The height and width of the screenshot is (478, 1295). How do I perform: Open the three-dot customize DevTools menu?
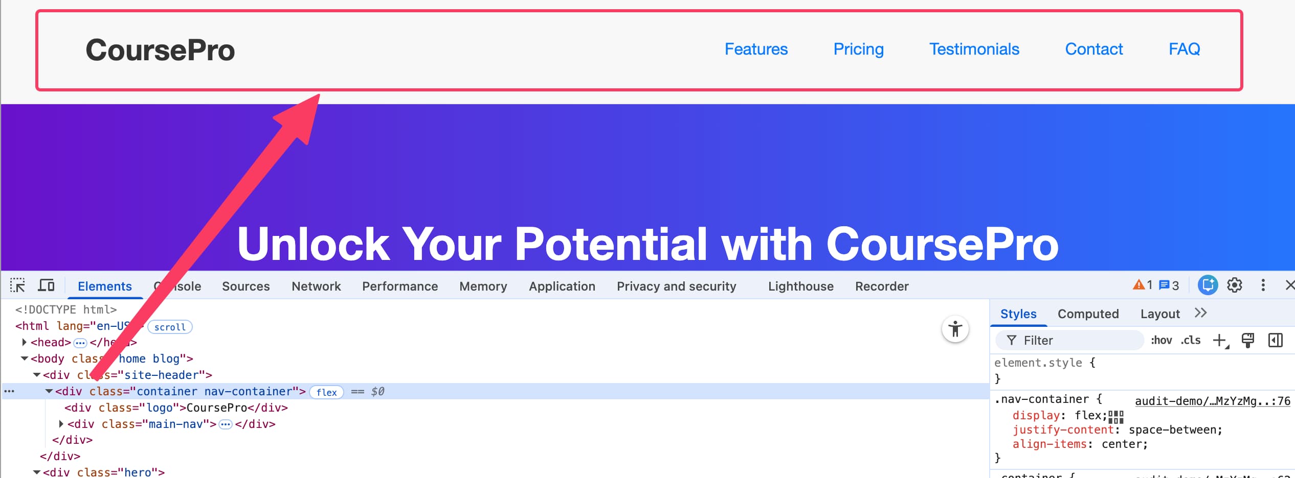point(1263,285)
